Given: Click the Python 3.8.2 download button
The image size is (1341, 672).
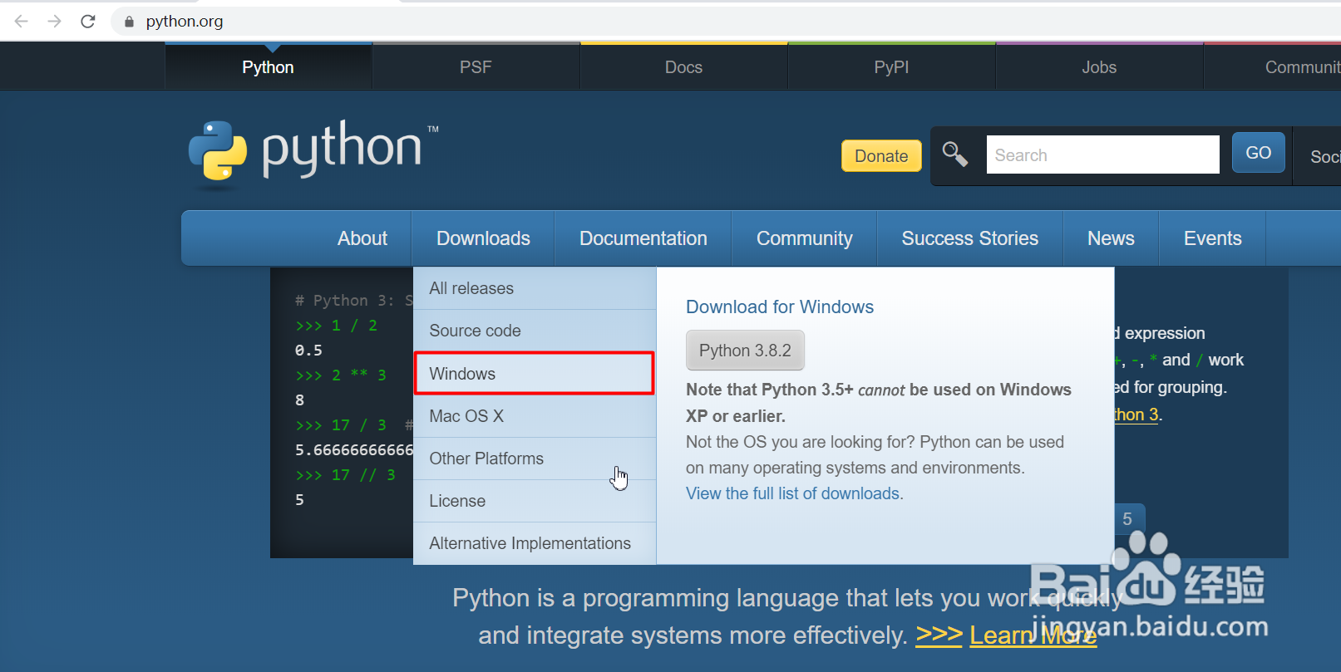Looking at the screenshot, I should coord(745,351).
